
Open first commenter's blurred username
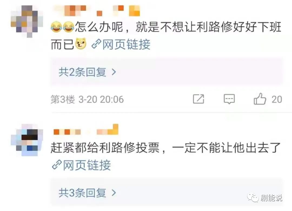click(x=97, y=11)
